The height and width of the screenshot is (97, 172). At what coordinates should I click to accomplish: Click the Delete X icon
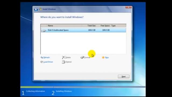pyautogui.click(x=63, y=57)
